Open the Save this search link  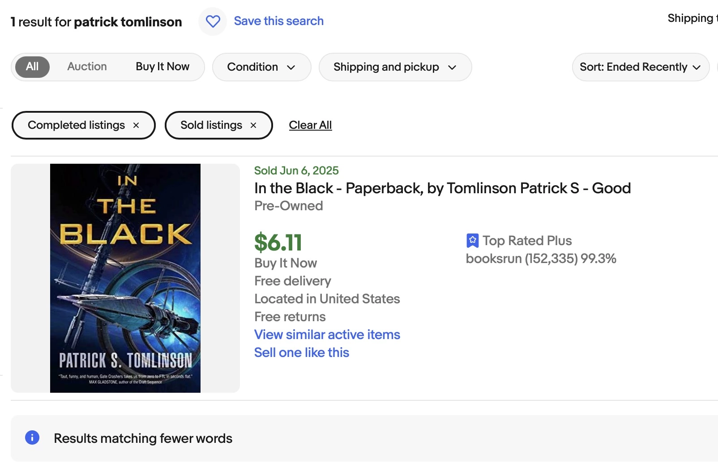pos(278,21)
